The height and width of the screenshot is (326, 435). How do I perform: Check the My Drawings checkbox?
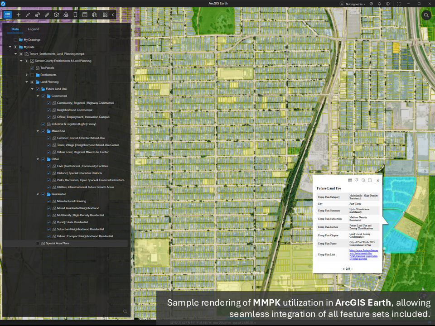tap(15, 40)
